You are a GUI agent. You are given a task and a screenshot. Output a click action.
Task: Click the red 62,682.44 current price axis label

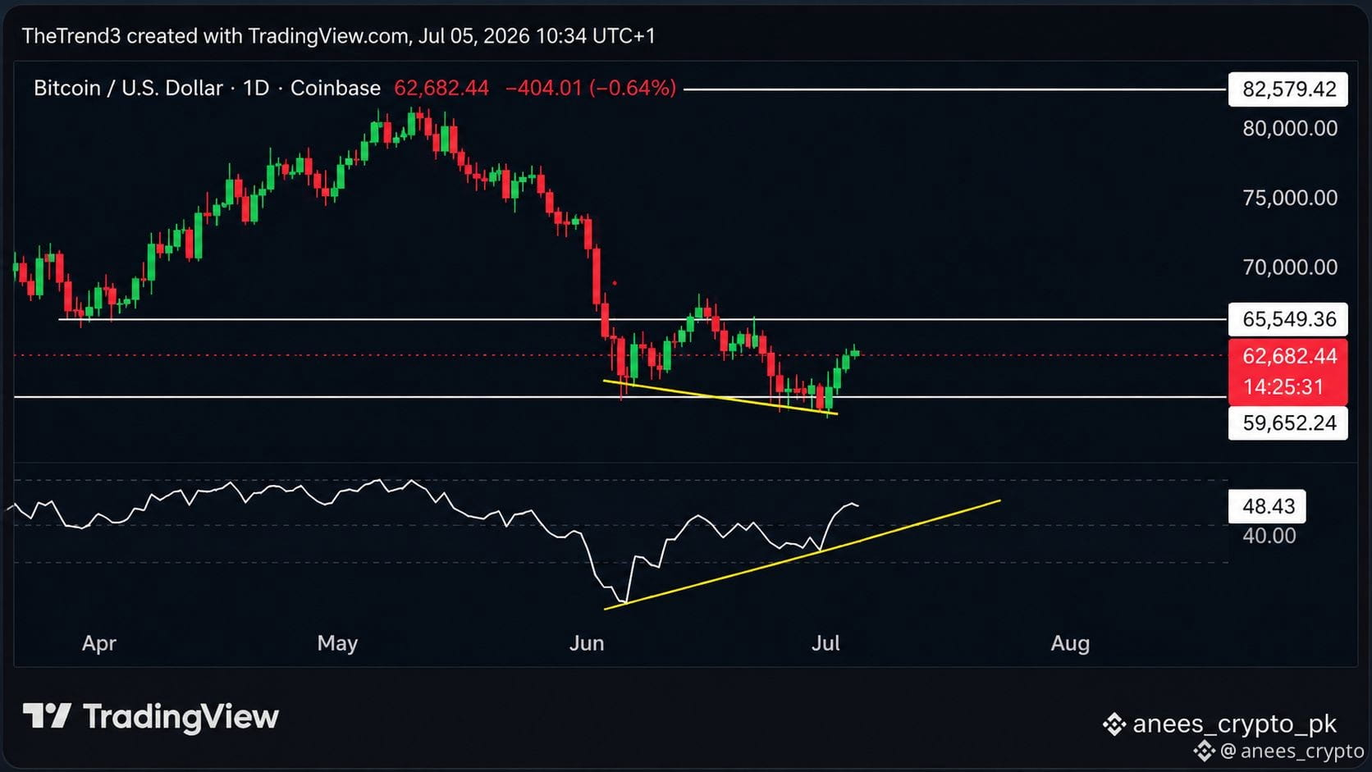tap(1288, 356)
